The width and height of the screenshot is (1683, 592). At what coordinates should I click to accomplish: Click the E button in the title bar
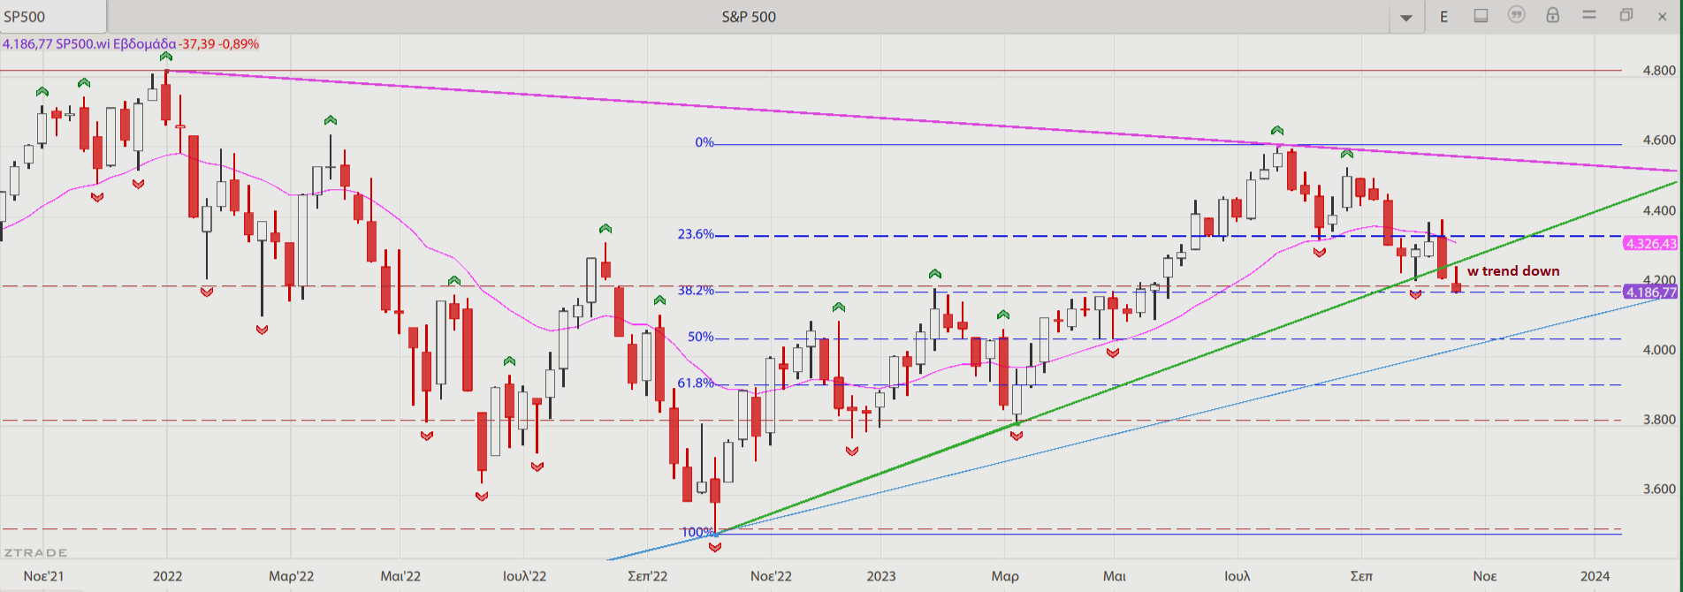[x=1444, y=17]
